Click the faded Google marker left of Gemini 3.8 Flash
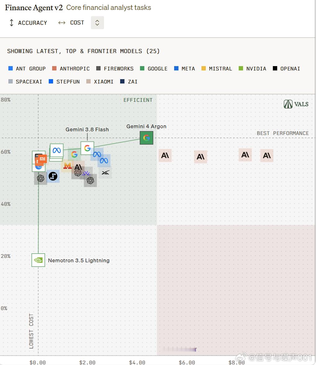316x365 pixels. click(74, 154)
